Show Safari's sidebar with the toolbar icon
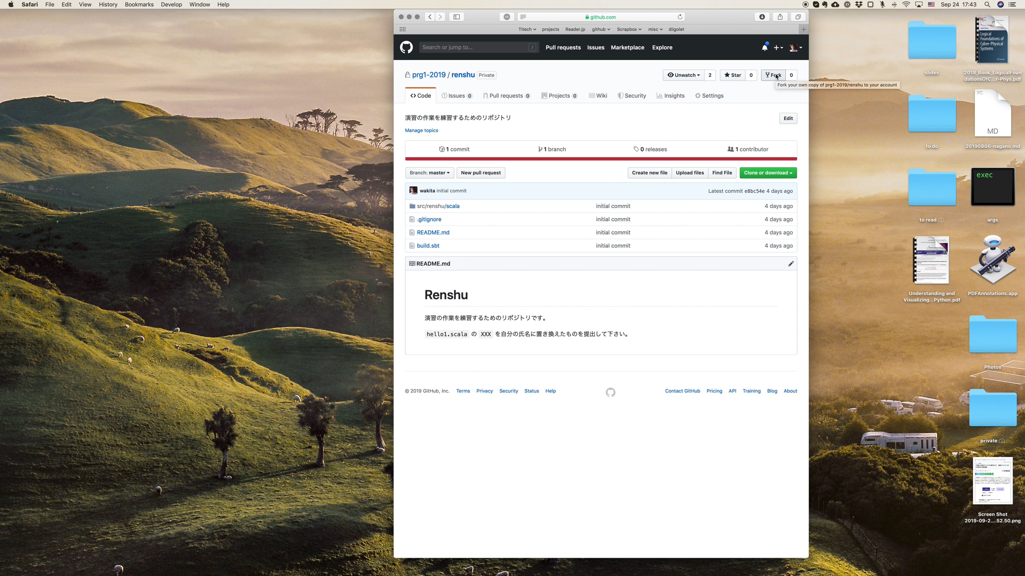The image size is (1025, 576). [457, 17]
